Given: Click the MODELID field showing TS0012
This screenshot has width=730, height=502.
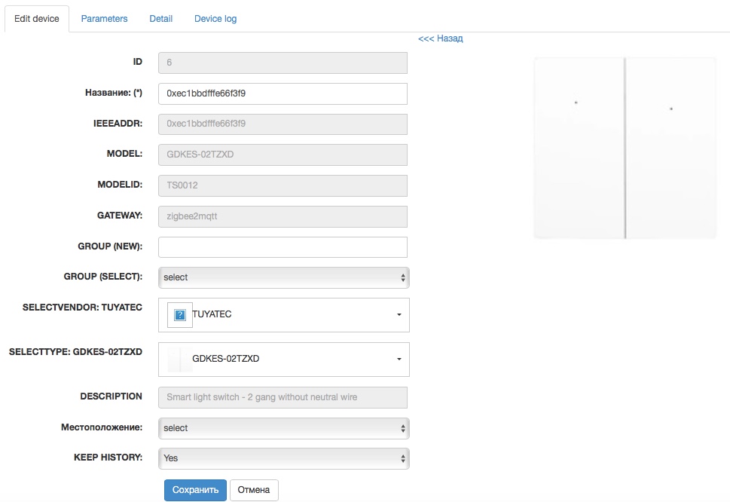Looking at the screenshot, I should [x=283, y=186].
